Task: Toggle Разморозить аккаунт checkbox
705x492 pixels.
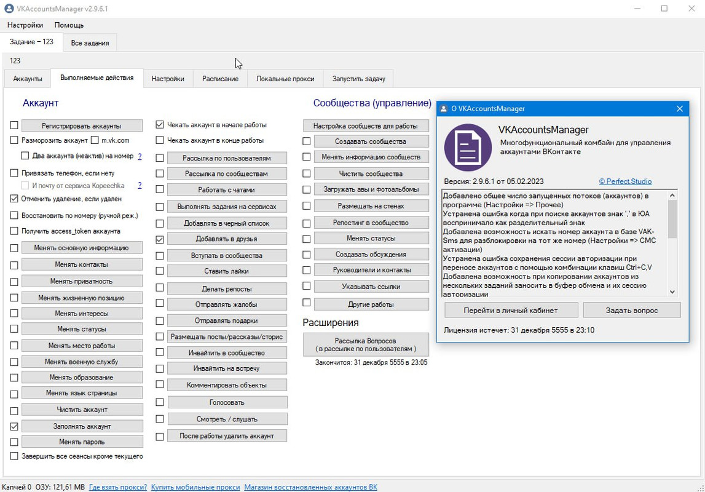Action: point(14,140)
